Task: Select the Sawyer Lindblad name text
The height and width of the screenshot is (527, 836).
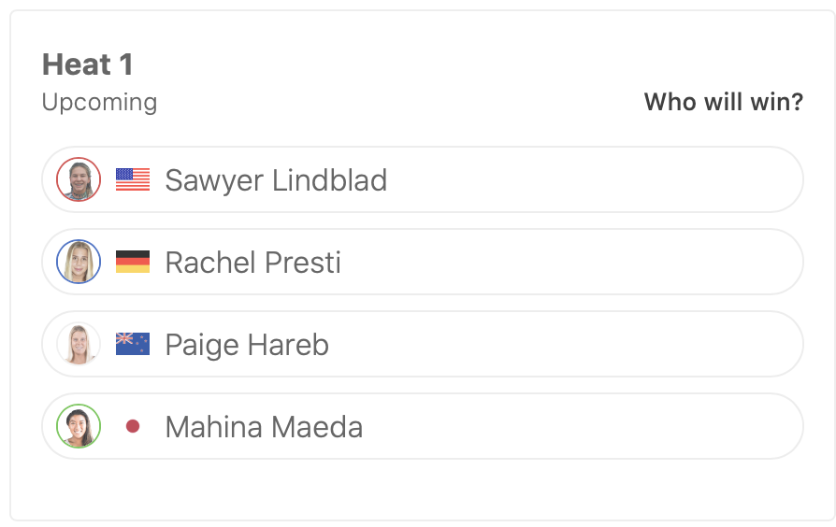Action: [x=276, y=179]
